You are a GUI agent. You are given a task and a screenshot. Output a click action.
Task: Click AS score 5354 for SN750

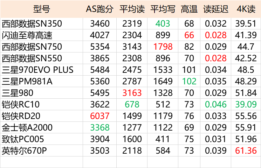pos(100,47)
